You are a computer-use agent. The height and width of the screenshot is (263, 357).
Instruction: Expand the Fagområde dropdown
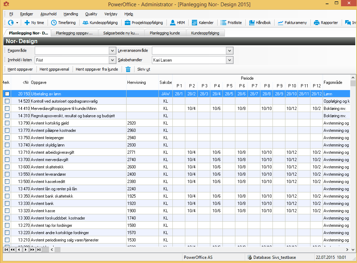click(112, 50)
